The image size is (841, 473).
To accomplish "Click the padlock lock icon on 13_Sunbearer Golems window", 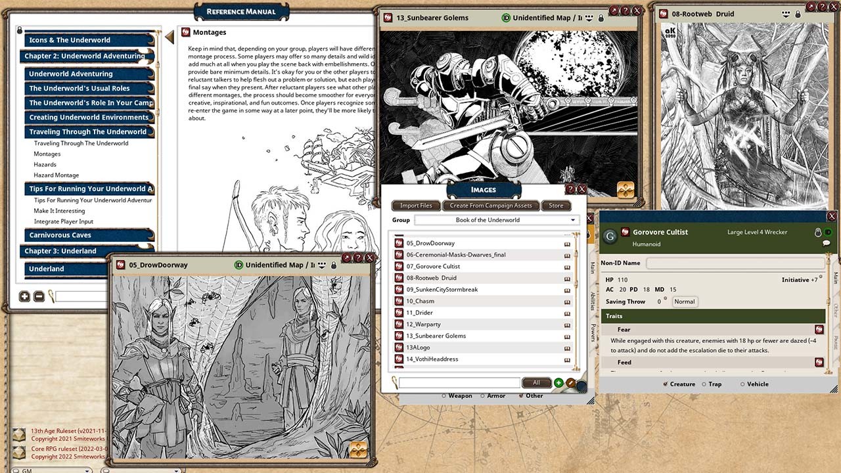I will coord(600,18).
